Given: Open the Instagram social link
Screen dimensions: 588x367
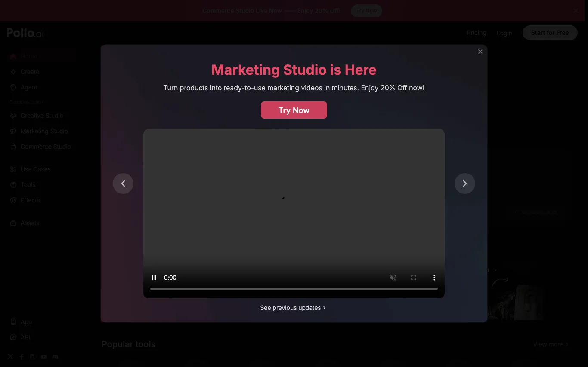Looking at the screenshot, I should tap(33, 357).
